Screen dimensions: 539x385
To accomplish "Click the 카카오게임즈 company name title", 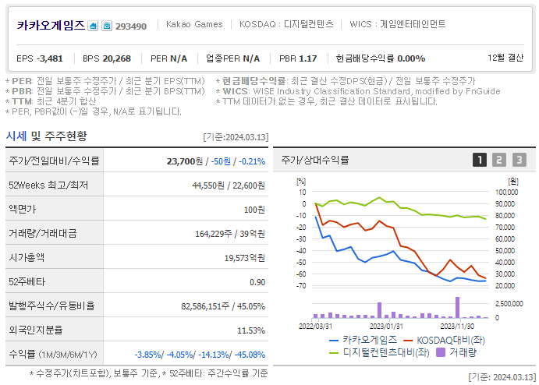I will 51,25.
